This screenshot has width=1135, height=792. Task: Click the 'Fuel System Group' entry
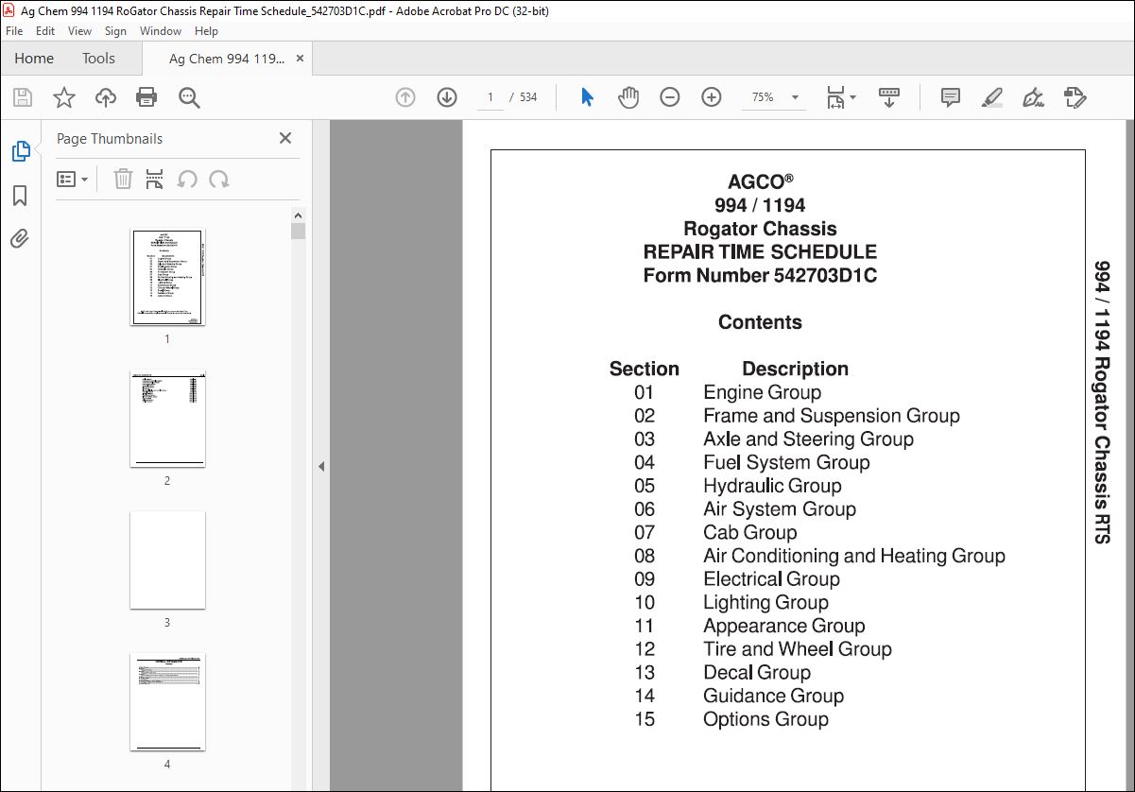pyautogui.click(x=786, y=462)
